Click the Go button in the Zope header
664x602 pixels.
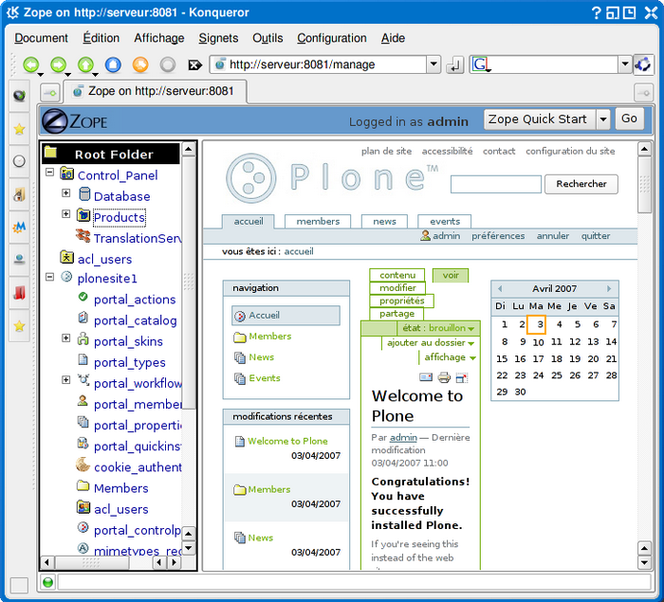pos(629,119)
